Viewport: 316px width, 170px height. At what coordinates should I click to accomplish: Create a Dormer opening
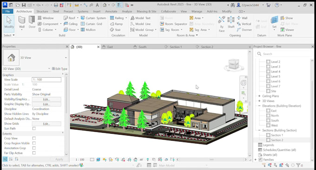(244, 30)
